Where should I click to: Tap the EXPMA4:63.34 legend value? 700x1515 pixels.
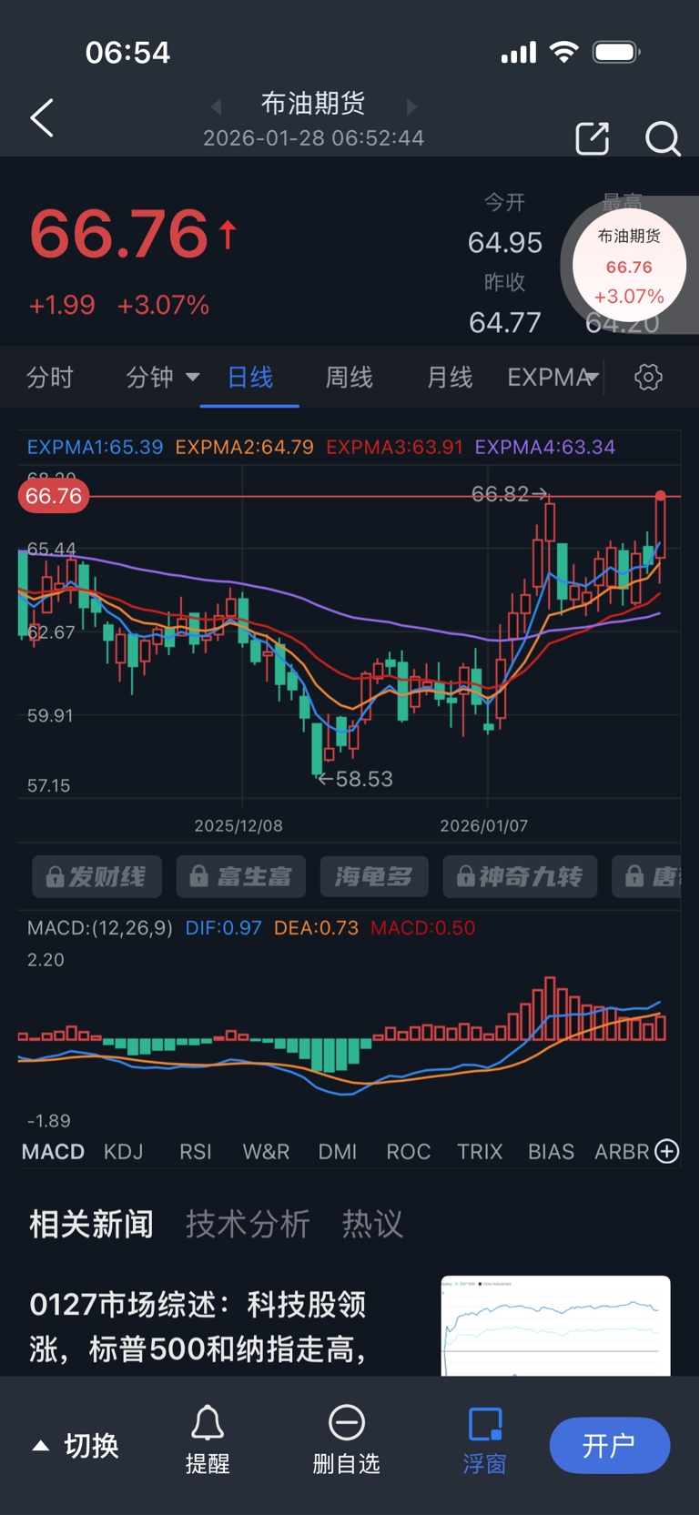pos(545,447)
